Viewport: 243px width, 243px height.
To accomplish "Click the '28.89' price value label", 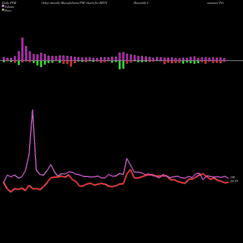I will coord(234,181).
